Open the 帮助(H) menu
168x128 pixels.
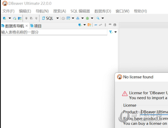point(140,11)
